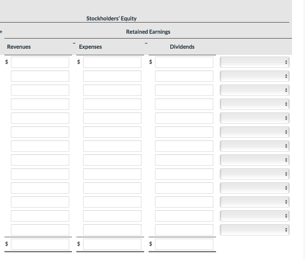Click the fourth-row Expenses input
Image resolution: width=306 pixels, height=260 pixels.
112,104
